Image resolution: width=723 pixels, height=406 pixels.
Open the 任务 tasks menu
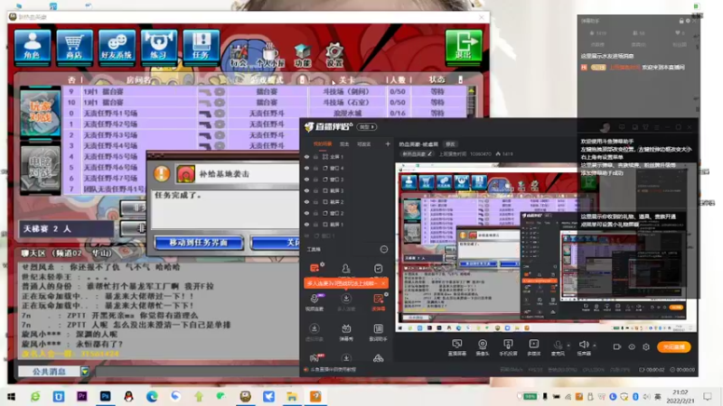201,46
